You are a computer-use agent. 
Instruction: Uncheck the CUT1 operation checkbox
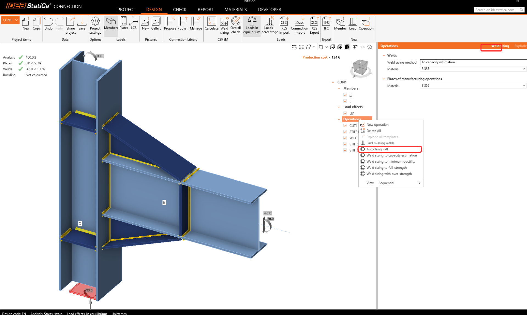[345, 125]
